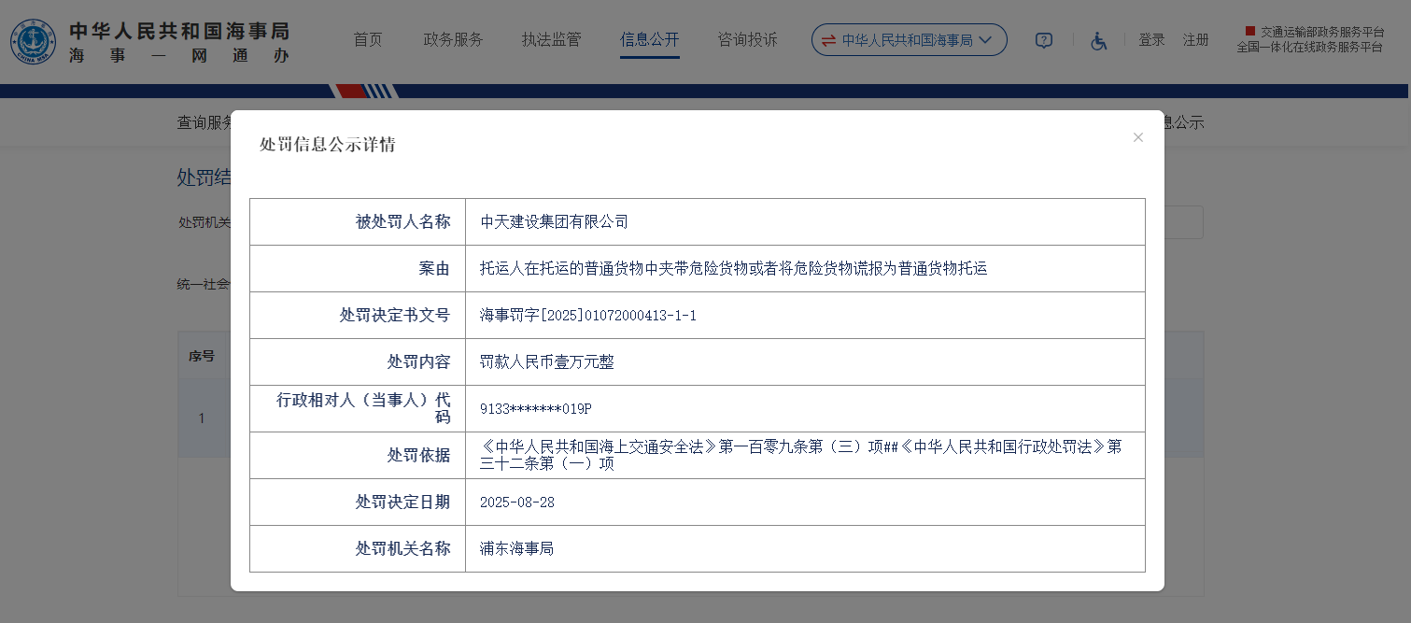
Task: Open the 政务服务 menu
Action: (x=454, y=40)
